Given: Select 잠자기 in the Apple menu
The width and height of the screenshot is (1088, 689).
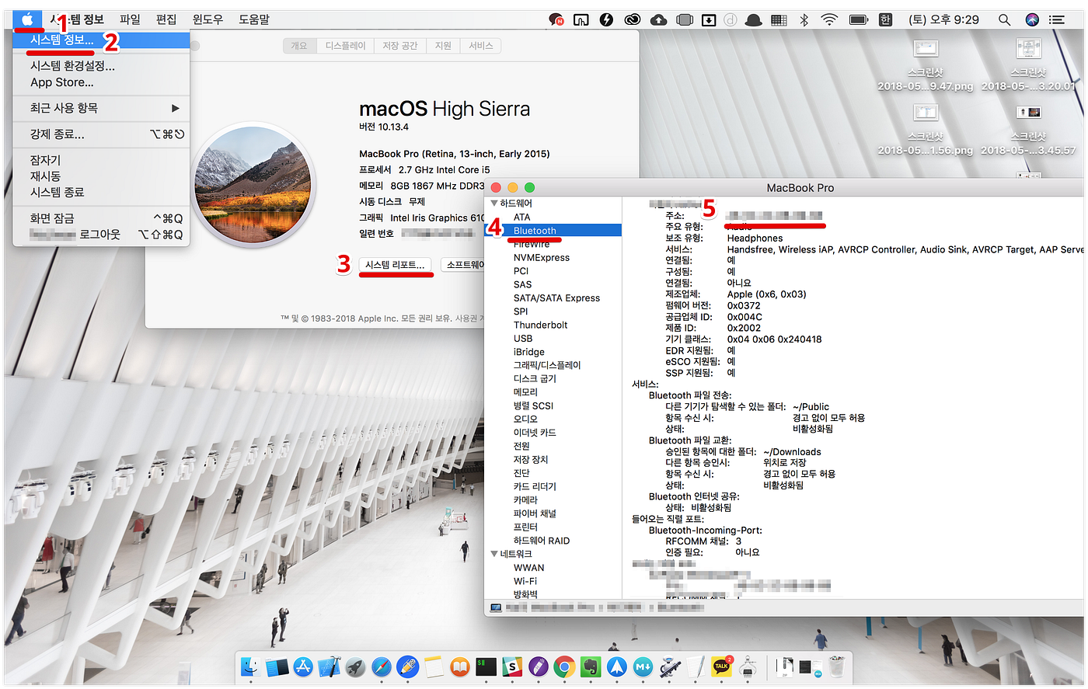Looking at the screenshot, I should tap(101, 160).
